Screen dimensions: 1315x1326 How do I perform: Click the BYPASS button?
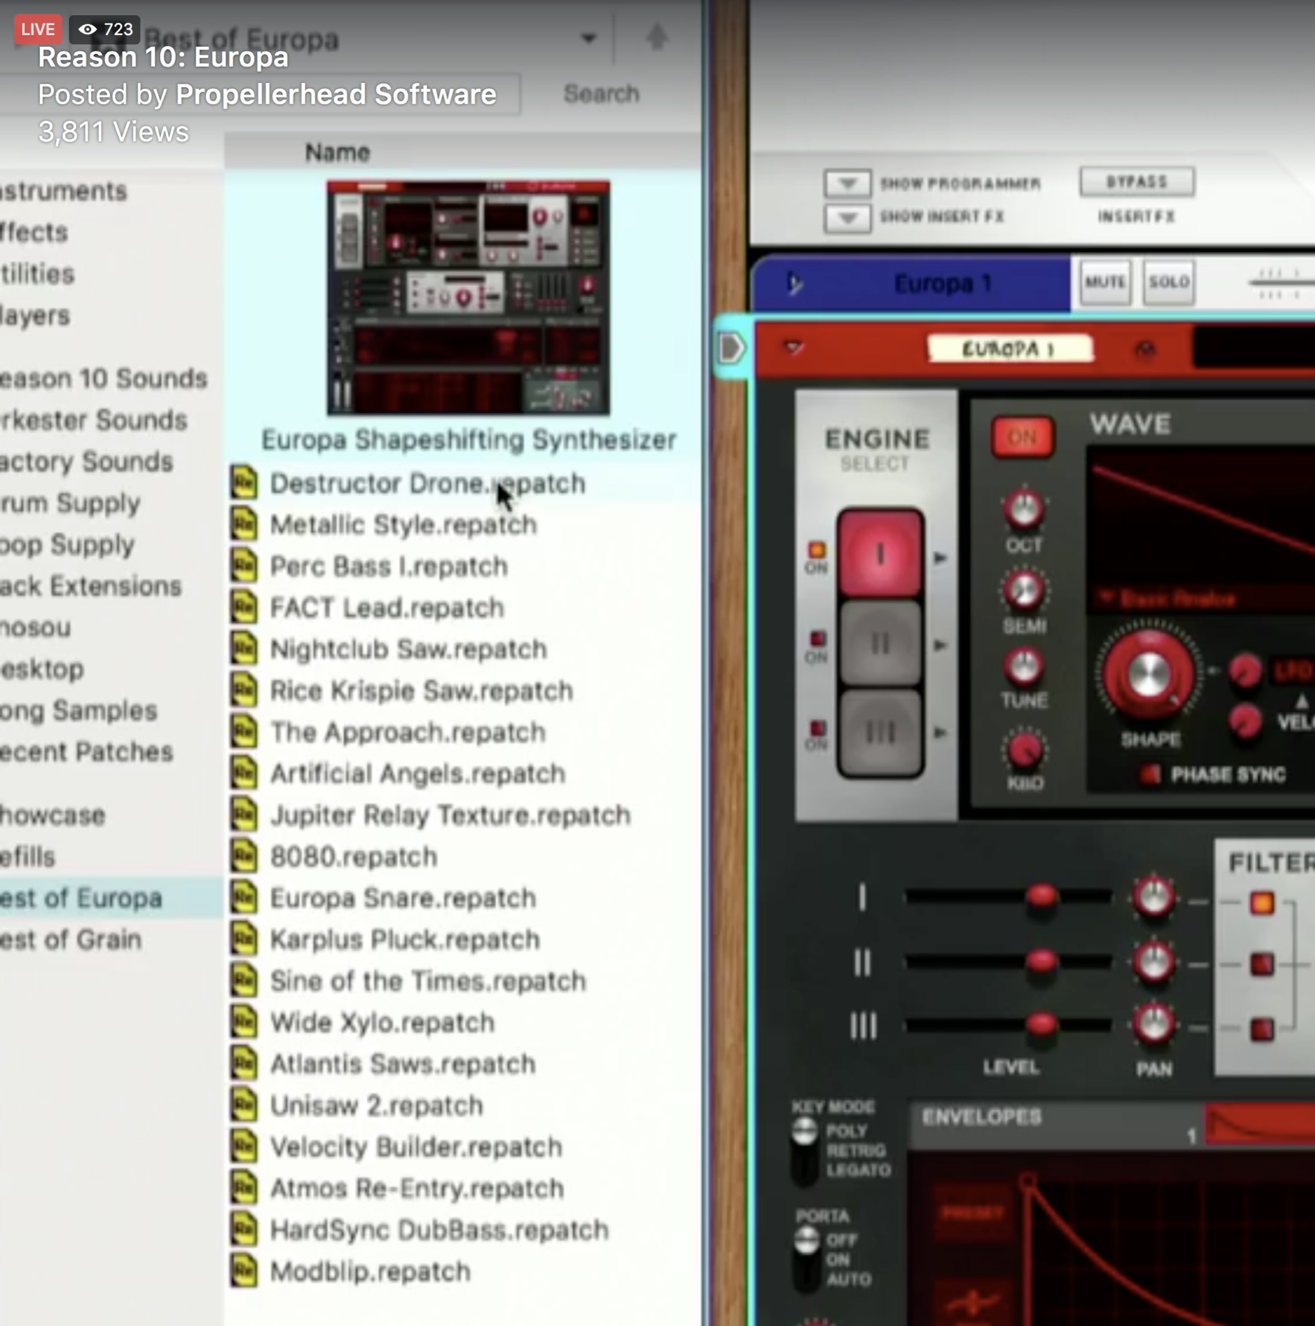pyautogui.click(x=1136, y=181)
